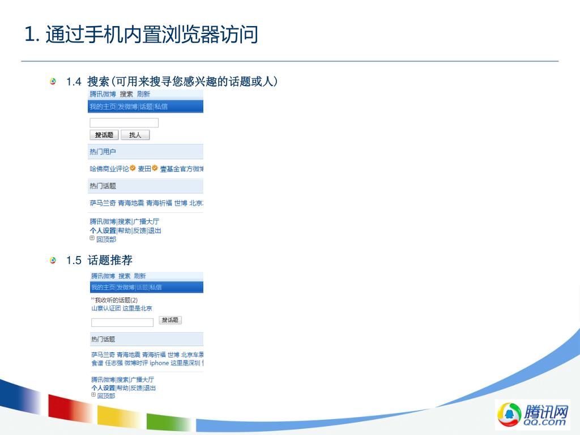Click 回顶部 plus icon in 1.5 screenshot
Viewport: 580px width, 435px height.
93,395
